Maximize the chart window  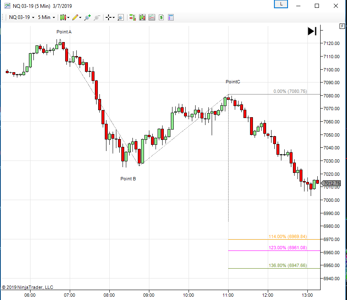tap(317, 6)
